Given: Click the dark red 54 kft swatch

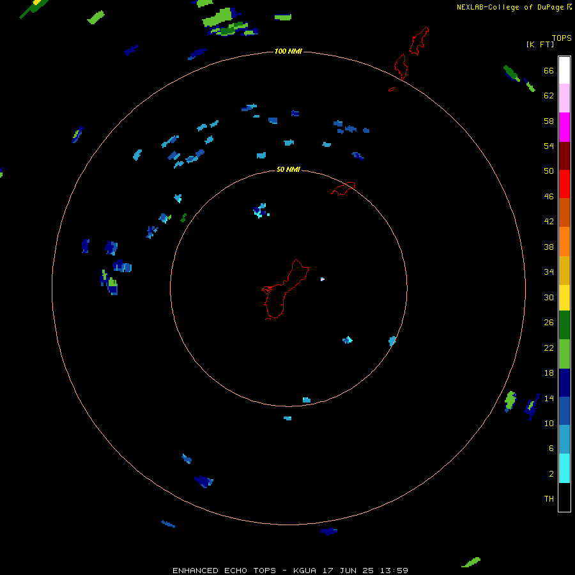Looking at the screenshot, I should coord(564,155).
